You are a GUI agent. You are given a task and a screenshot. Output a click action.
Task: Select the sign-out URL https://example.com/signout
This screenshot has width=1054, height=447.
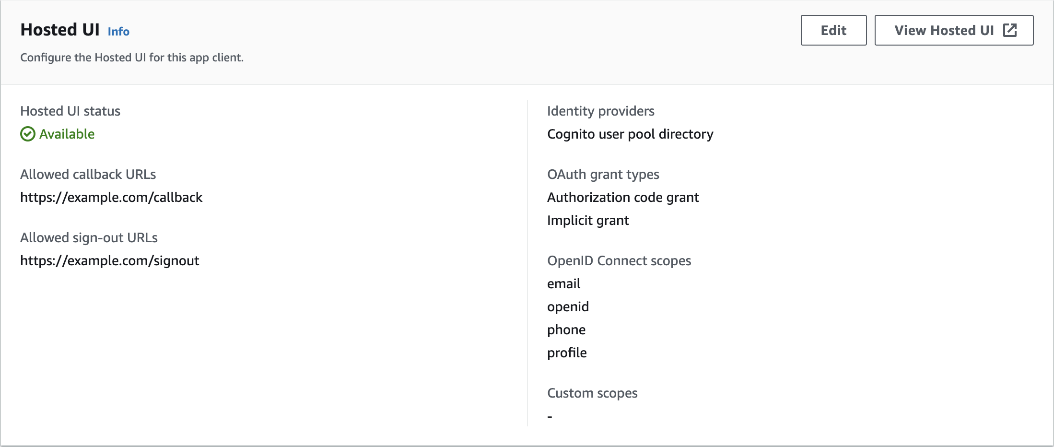(109, 260)
